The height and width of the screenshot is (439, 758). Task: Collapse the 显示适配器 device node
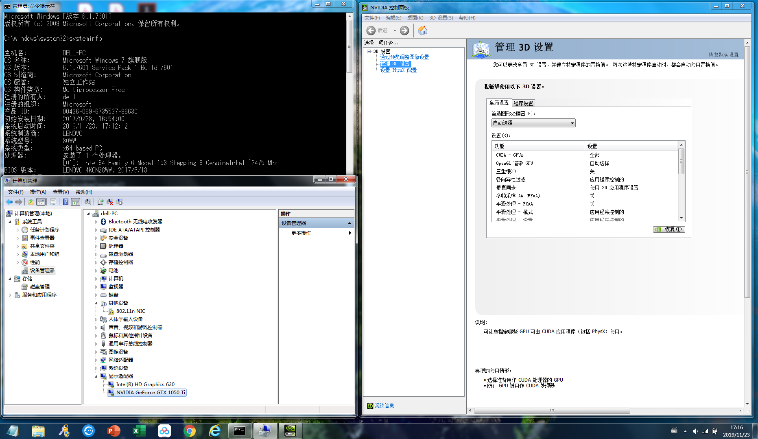[x=96, y=376]
